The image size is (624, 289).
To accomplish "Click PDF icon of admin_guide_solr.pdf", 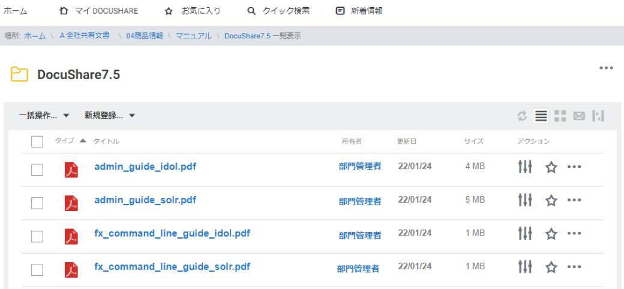I will (x=71, y=203).
